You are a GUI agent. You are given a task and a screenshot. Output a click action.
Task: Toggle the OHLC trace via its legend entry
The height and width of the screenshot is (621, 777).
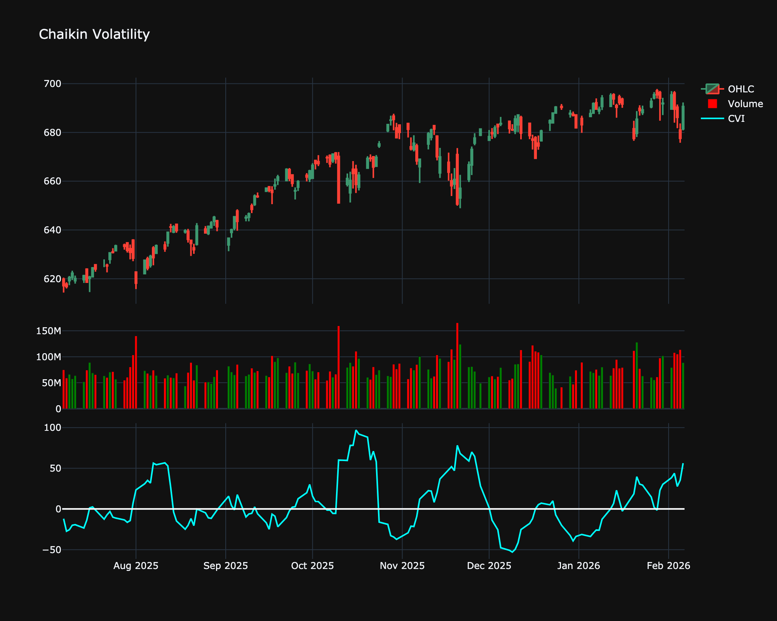740,88
